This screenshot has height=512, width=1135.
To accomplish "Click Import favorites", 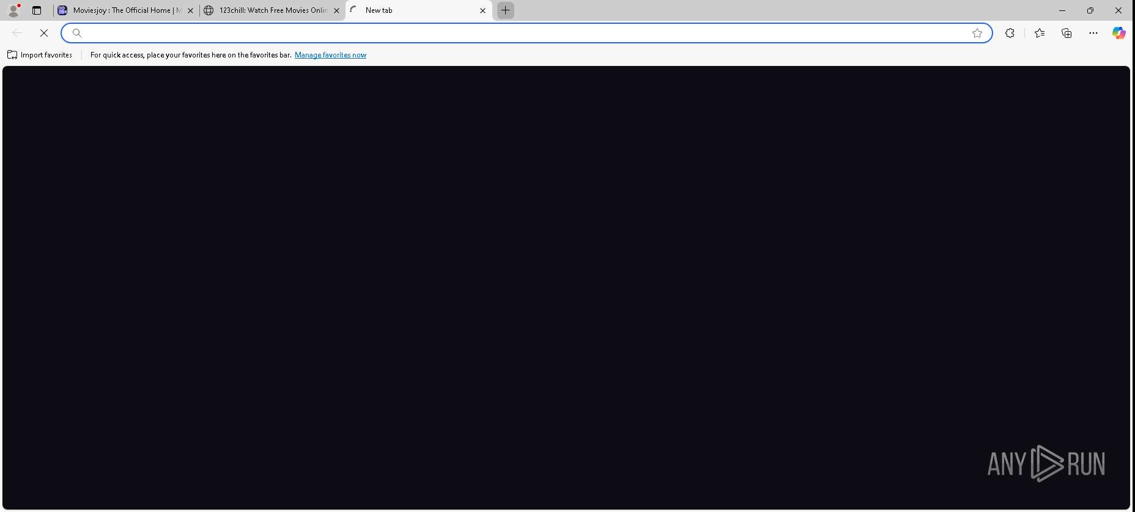I will coord(40,55).
